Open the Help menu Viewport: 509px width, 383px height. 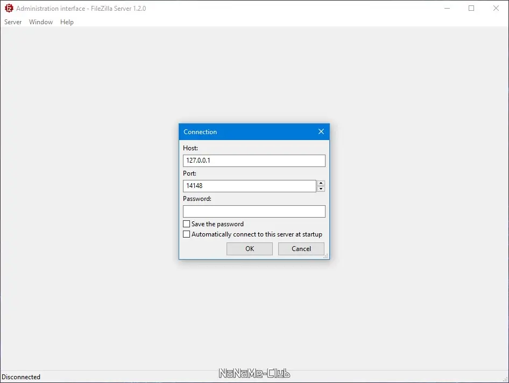click(x=67, y=22)
